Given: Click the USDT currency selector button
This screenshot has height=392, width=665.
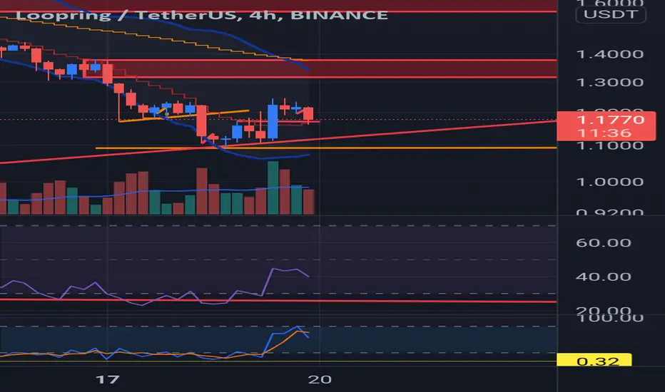Looking at the screenshot, I should pos(610,14).
